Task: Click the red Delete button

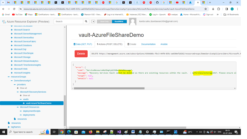Action: tap(81, 54)
